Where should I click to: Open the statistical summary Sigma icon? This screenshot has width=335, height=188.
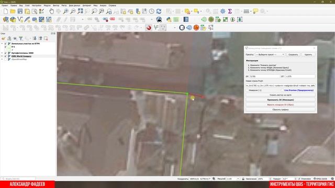[x=230, y=11]
